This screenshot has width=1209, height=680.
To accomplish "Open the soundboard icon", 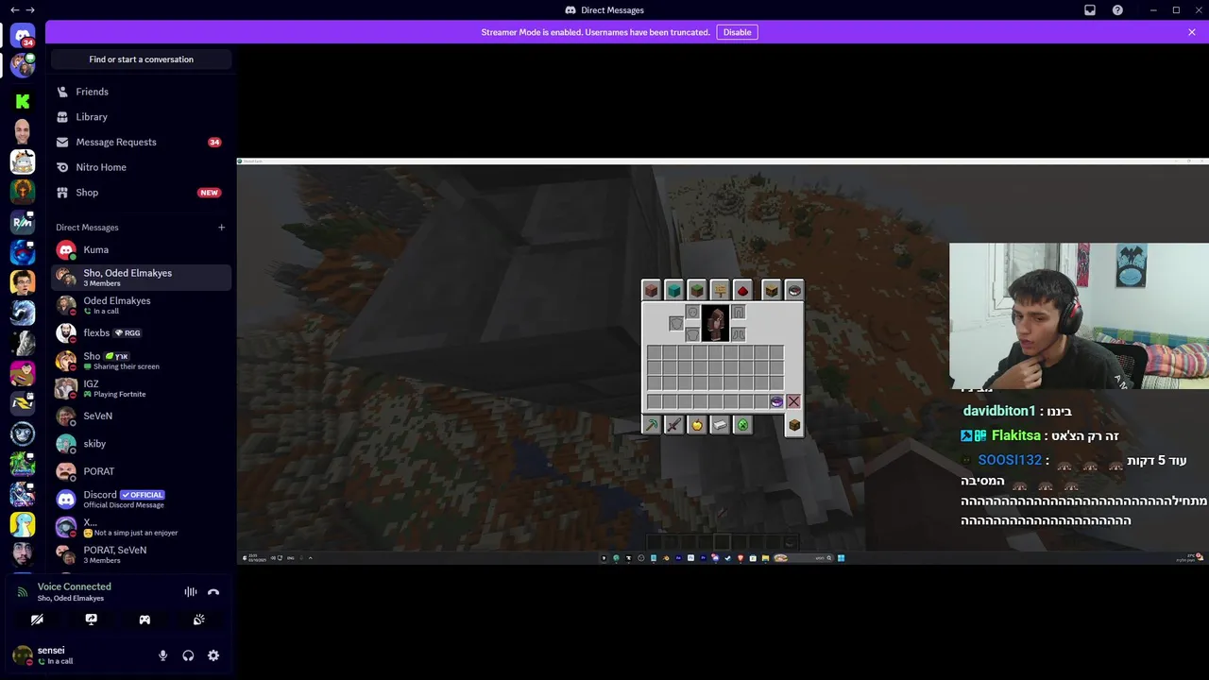I will (x=198, y=620).
